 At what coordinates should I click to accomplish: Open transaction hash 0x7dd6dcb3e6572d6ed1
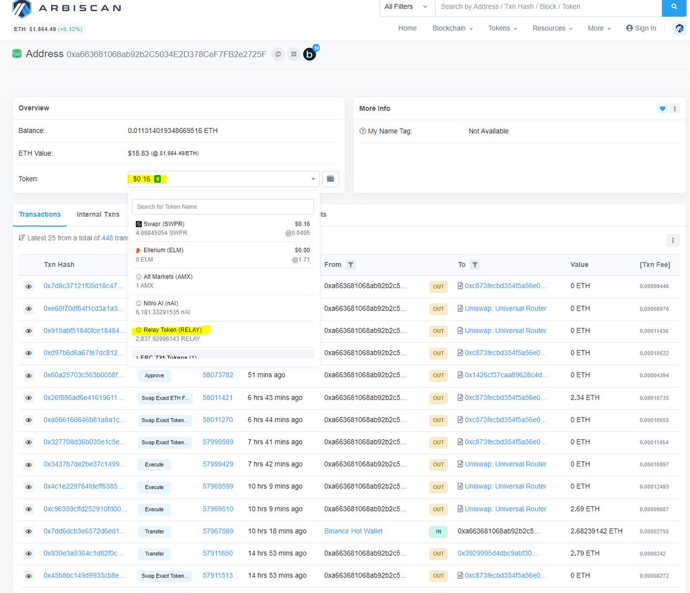point(85,531)
